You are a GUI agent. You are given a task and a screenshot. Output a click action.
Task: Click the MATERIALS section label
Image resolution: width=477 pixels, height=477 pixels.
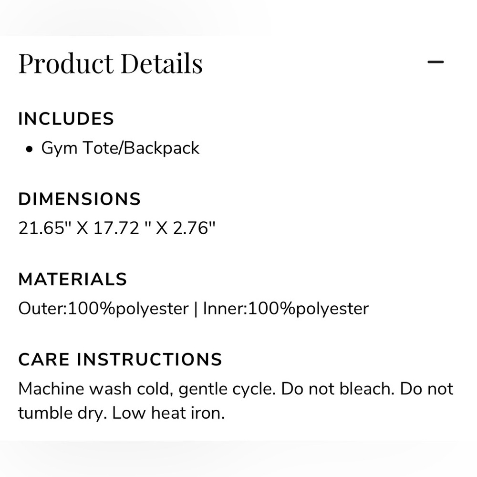coord(73,279)
